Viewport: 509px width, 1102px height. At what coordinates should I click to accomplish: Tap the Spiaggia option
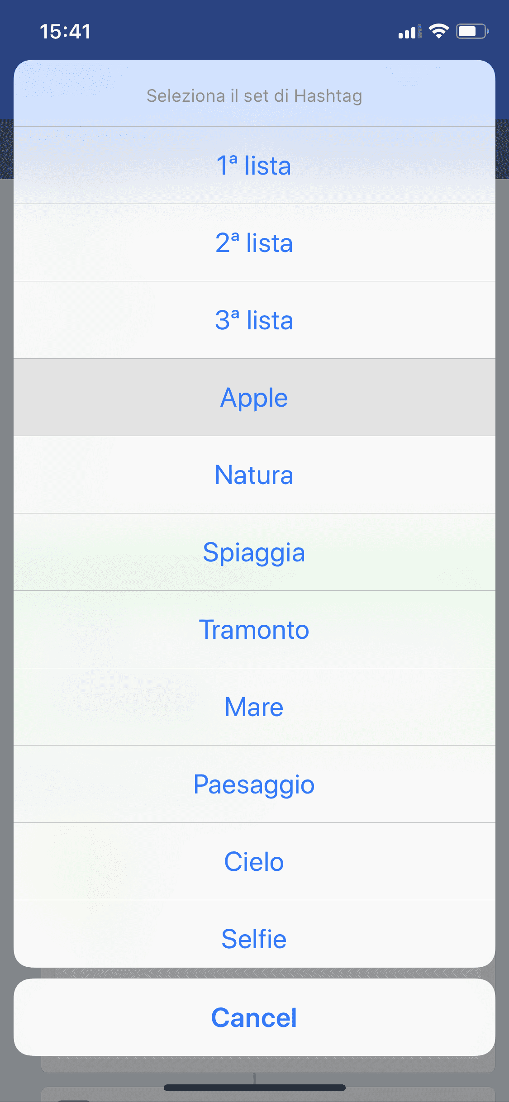[x=254, y=552]
